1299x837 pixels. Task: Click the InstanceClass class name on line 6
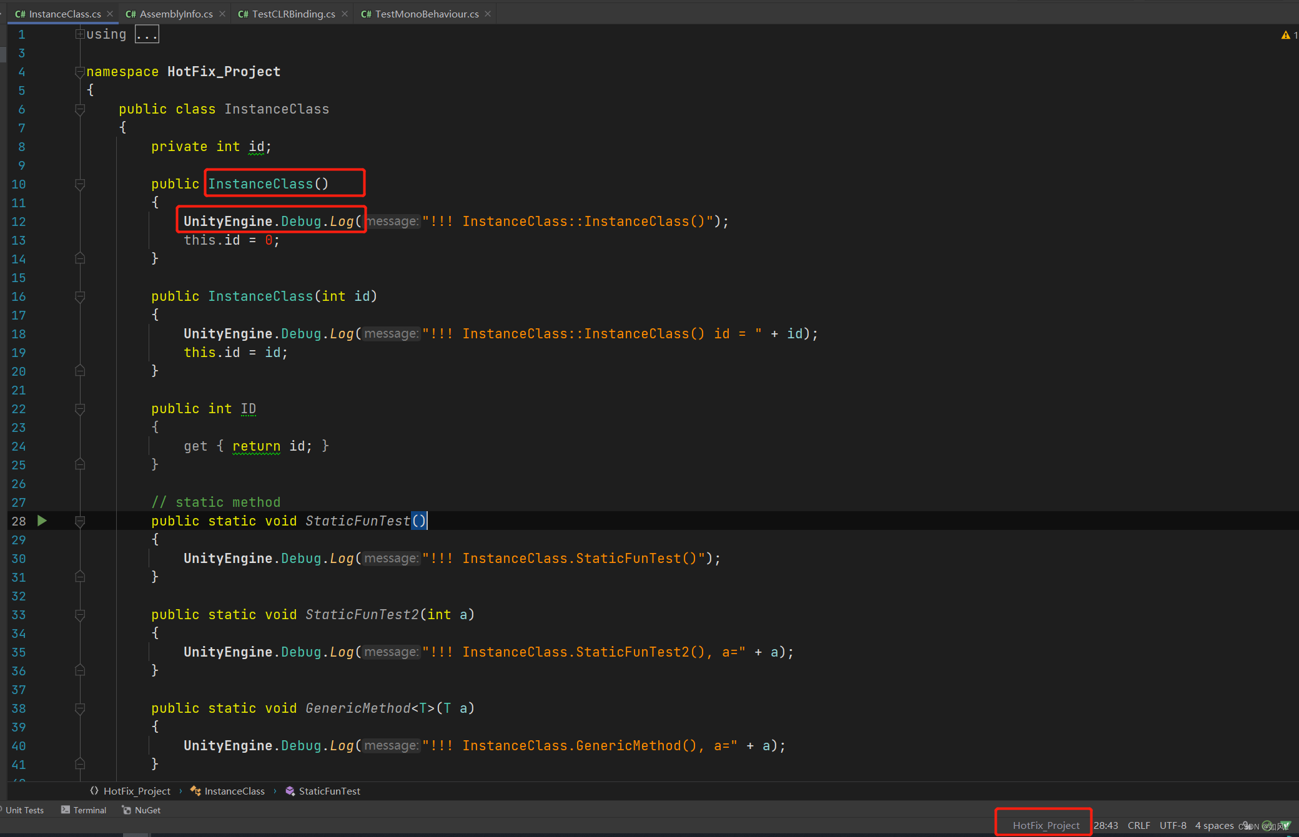click(277, 109)
